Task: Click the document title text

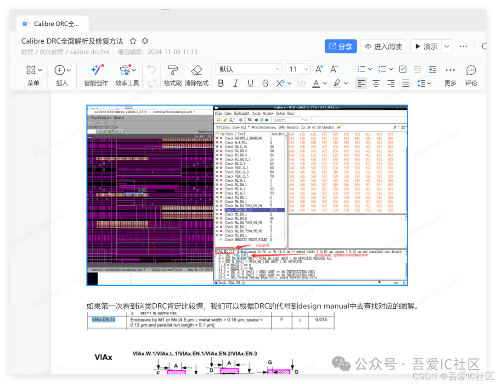Action: 72,41
